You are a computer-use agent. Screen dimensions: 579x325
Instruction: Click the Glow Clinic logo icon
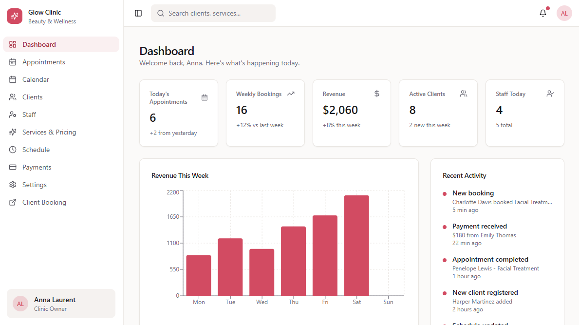coord(14,16)
